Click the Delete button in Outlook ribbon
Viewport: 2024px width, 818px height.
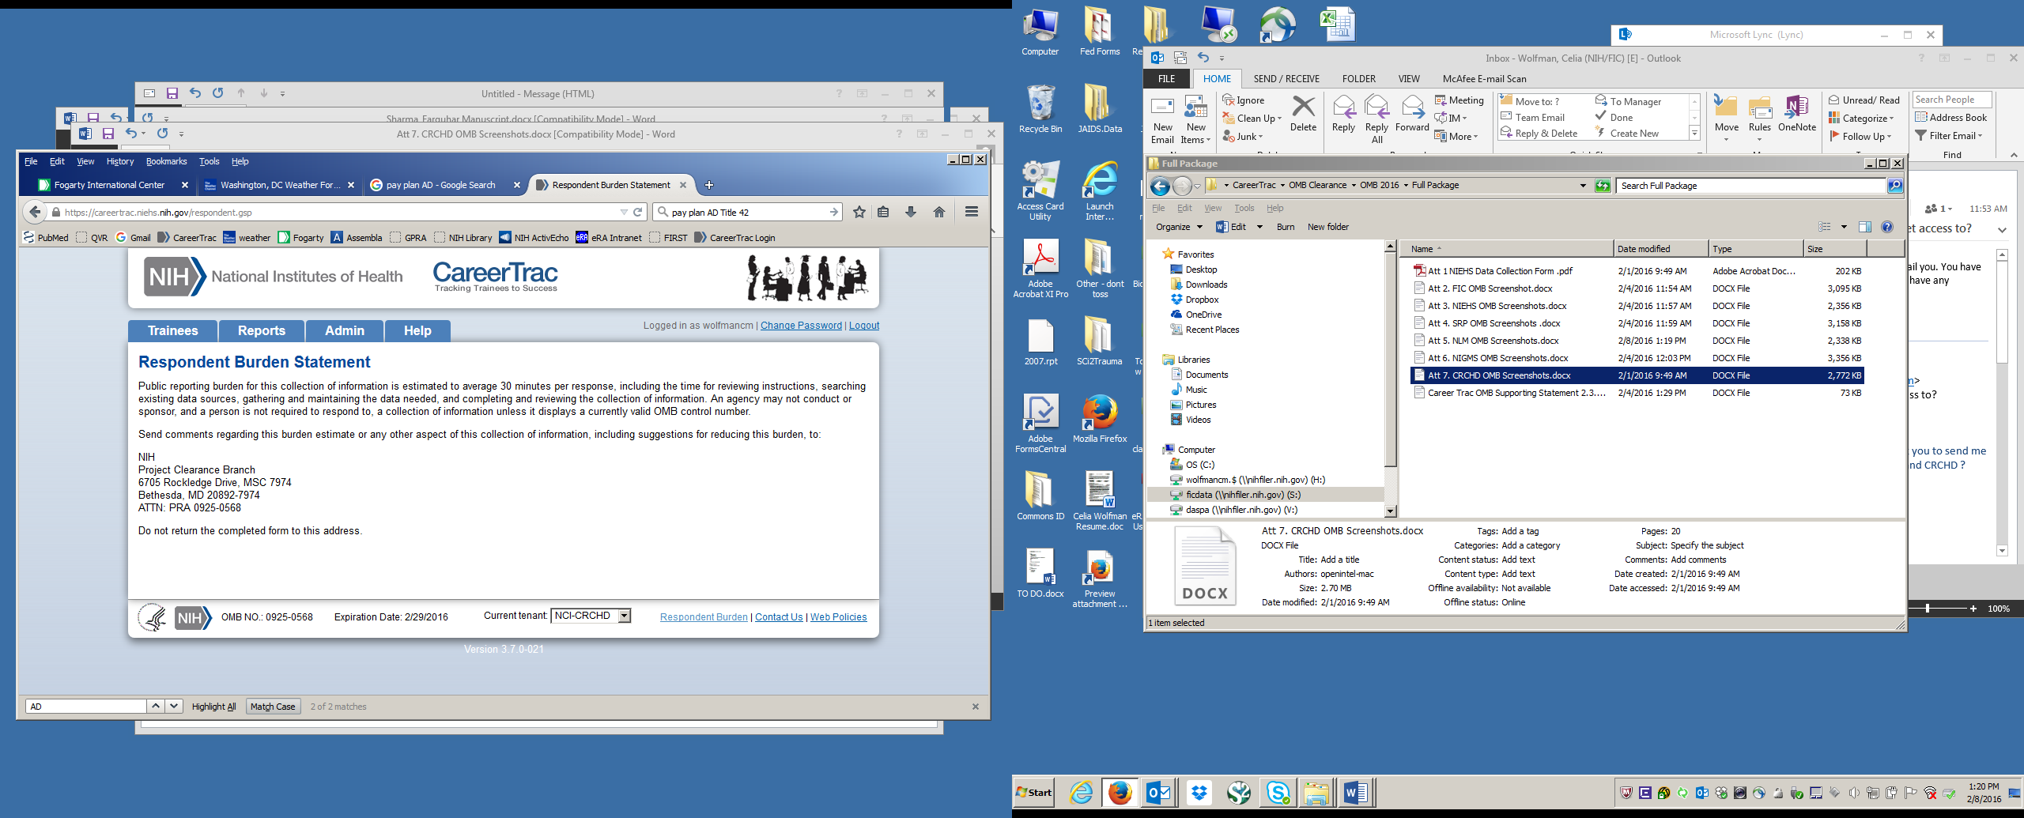(1303, 113)
